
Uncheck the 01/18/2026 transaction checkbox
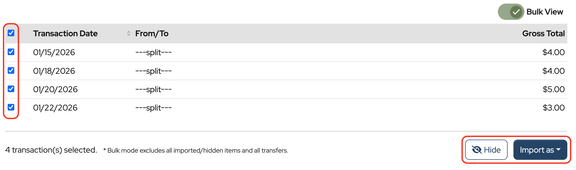tap(11, 70)
